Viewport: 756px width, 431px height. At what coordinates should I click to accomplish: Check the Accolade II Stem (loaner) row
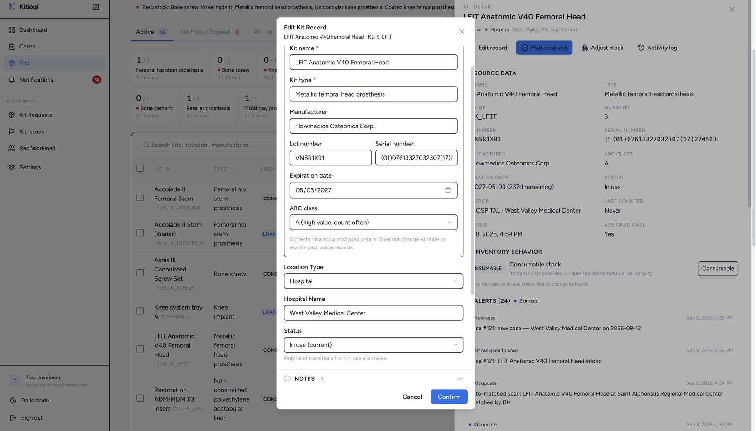(140, 233)
